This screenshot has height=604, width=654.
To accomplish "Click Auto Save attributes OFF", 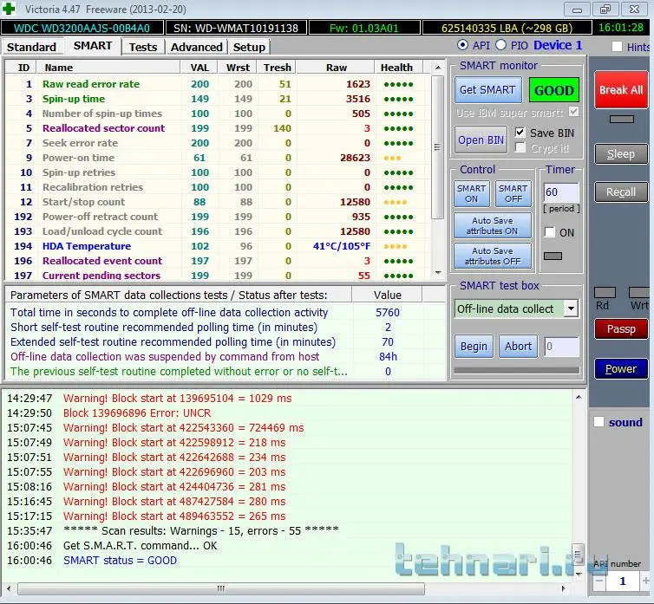I will click(x=492, y=256).
